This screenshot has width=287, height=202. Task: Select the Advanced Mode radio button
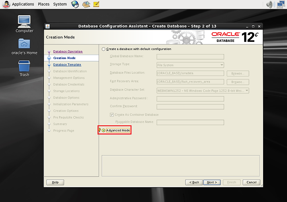pos(103,130)
